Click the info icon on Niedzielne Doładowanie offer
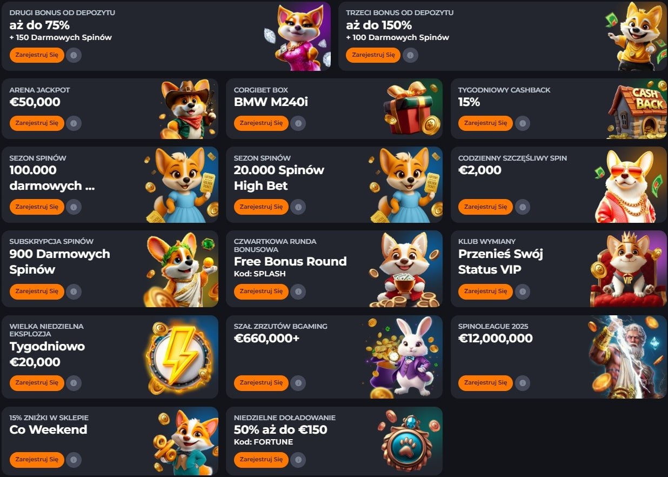The image size is (668, 477). [x=298, y=460]
